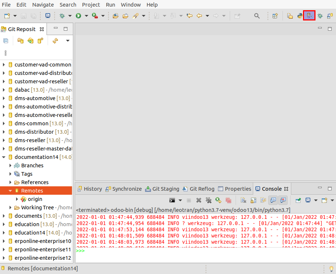Open the Git perspective in the toolbar
The image size is (336, 274).
pyautogui.click(x=309, y=16)
